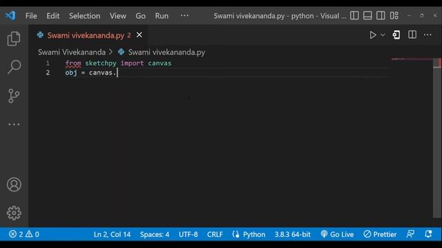Open the Accounts menu icon
The width and height of the screenshot is (442, 248).
tap(14, 185)
